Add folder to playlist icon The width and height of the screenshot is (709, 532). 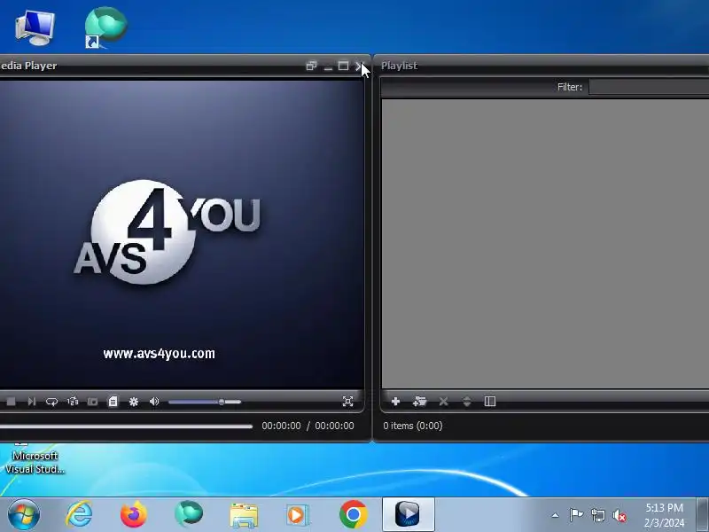(x=419, y=402)
